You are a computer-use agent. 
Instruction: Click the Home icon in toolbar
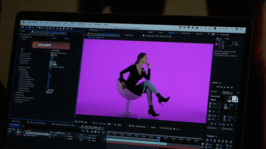pos(22,27)
